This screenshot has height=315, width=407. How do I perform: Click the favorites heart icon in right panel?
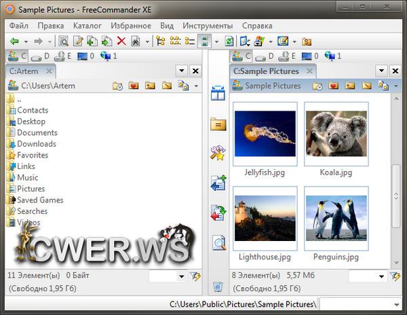(334, 86)
